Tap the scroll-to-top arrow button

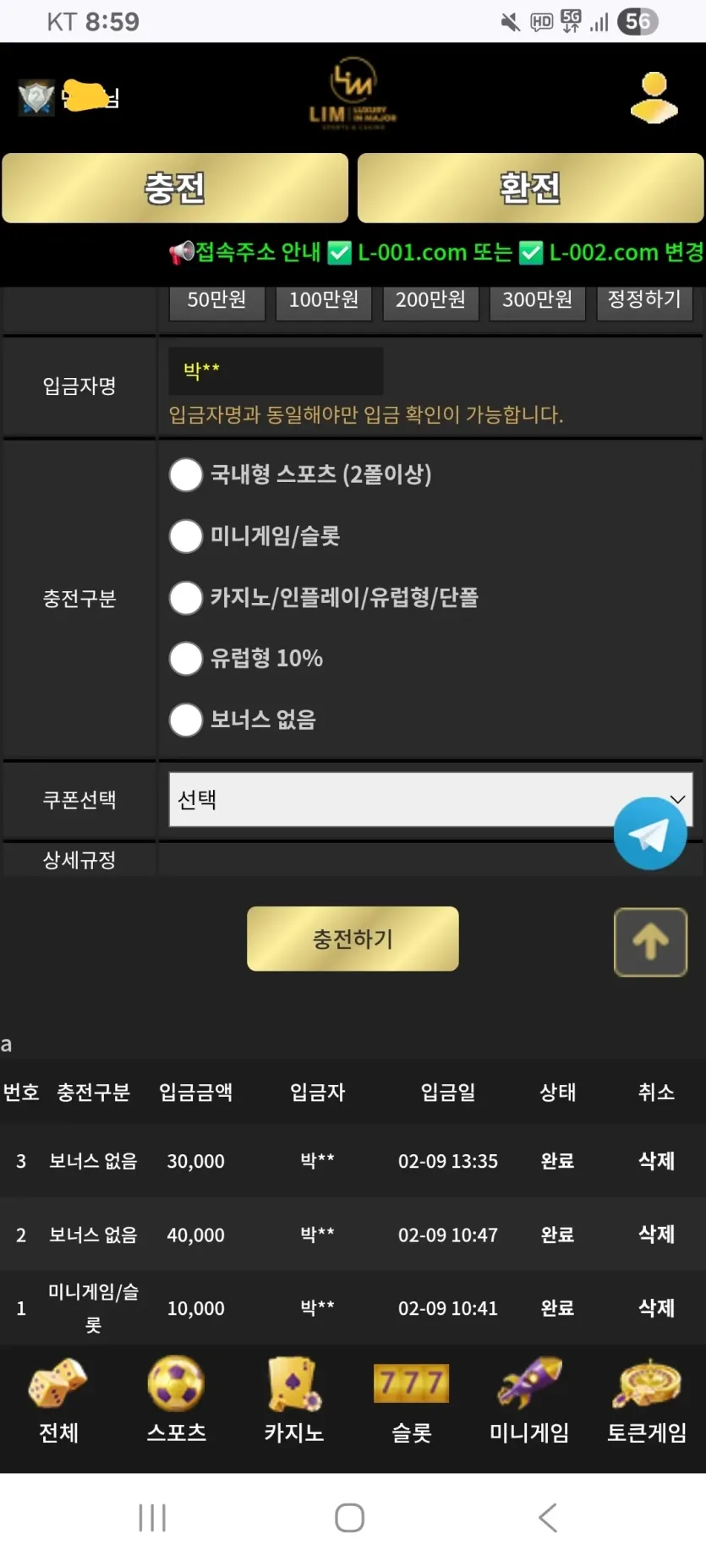650,942
